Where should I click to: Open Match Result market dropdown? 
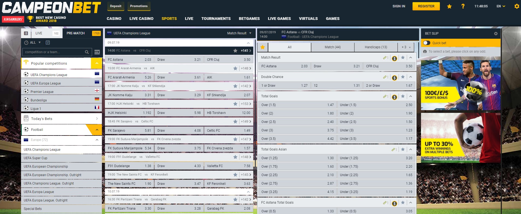239,33
